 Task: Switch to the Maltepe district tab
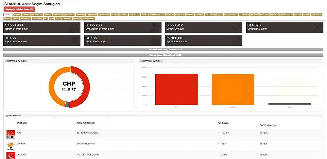click(298, 15)
